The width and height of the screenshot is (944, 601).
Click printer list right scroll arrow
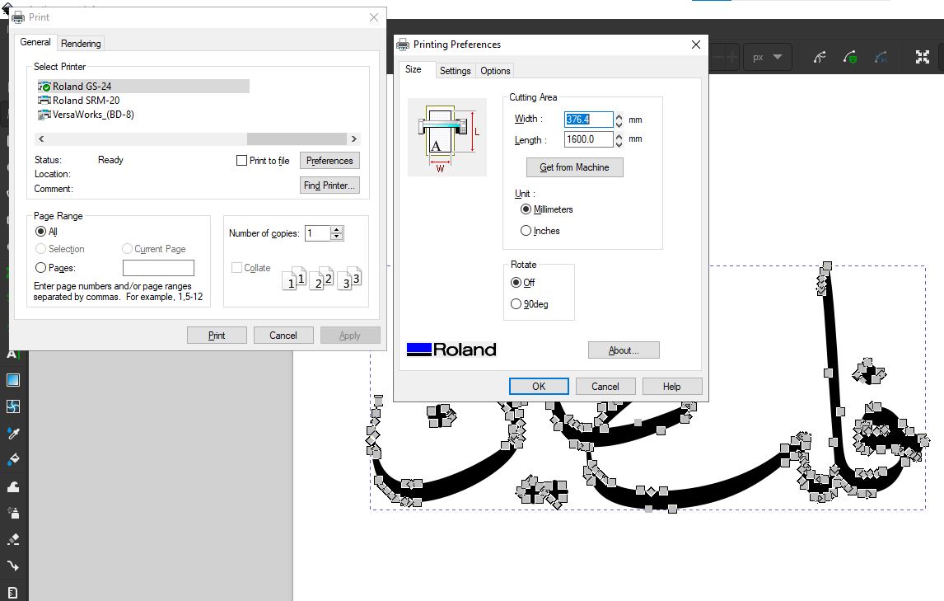[354, 139]
